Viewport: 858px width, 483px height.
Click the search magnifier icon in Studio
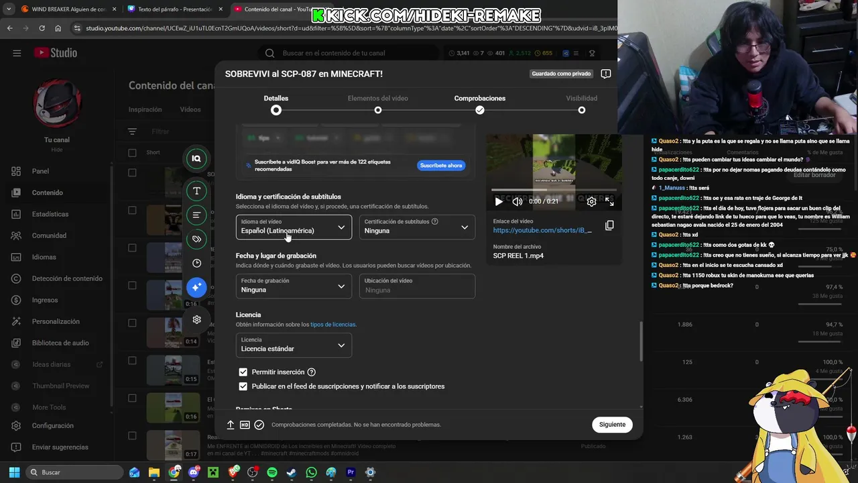coord(269,53)
